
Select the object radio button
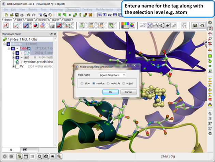click(x=124, y=83)
